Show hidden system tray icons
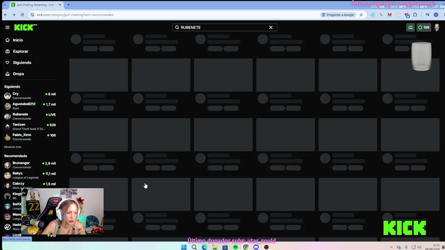This screenshot has height=250, width=445. [391, 247]
